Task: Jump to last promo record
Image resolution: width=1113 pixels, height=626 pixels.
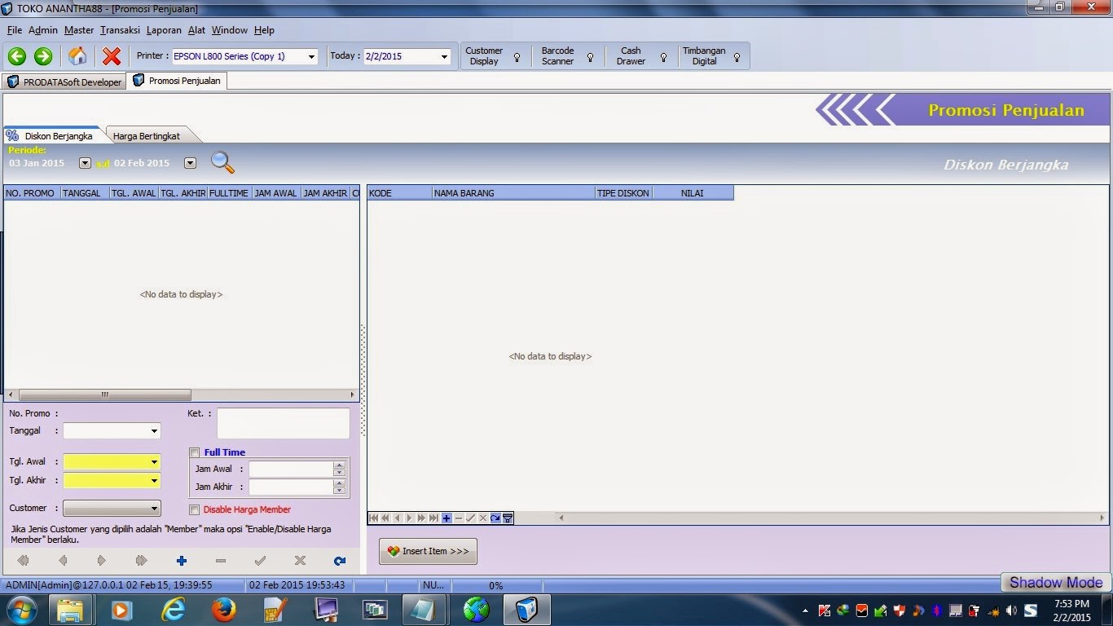Action: coord(141,561)
